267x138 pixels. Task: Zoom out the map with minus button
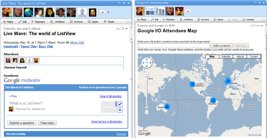click(147, 112)
